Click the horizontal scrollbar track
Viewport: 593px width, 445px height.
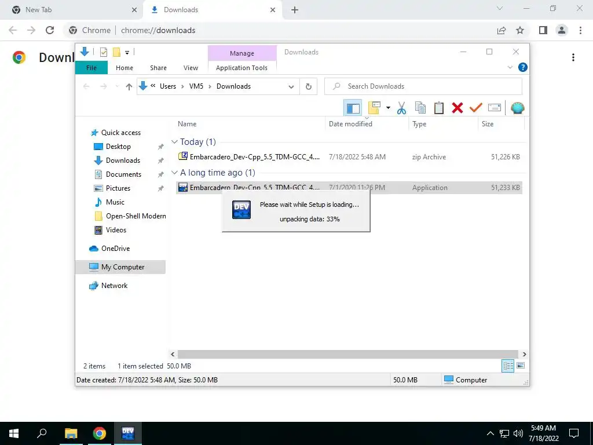point(348,354)
